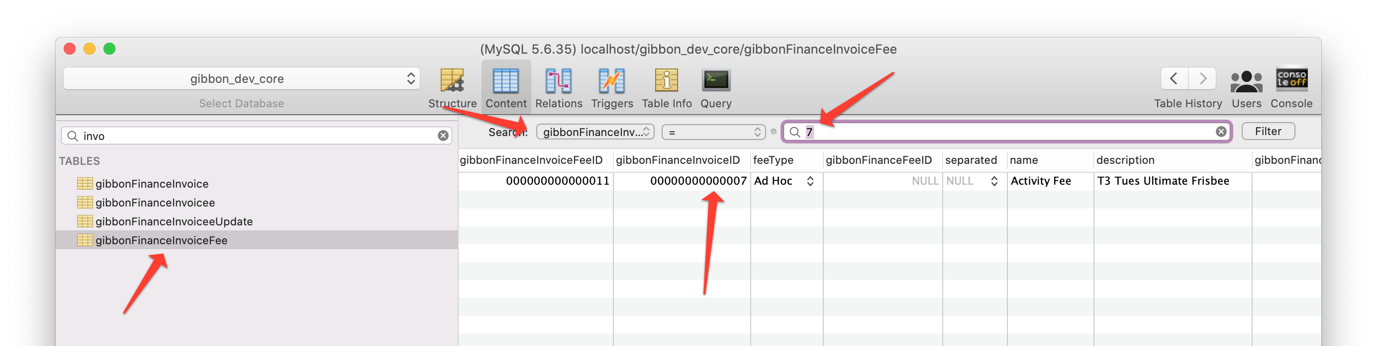1377x346 pixels.
Task: Sort by gibbonFinanceInvoiceFeeID column header
Action: 536,160
